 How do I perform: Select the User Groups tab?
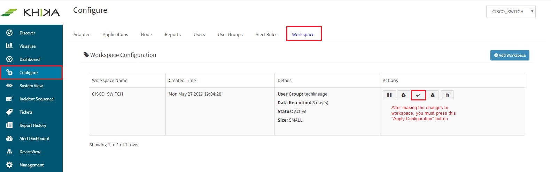pos(230,34)
